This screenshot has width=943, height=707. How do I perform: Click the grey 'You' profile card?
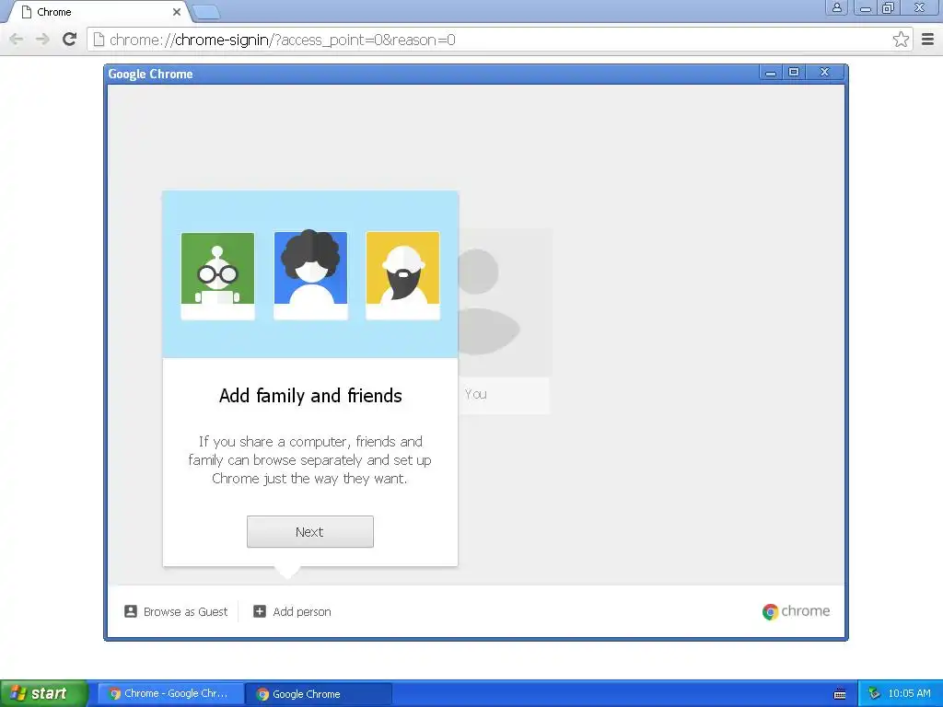click(505, 321)
